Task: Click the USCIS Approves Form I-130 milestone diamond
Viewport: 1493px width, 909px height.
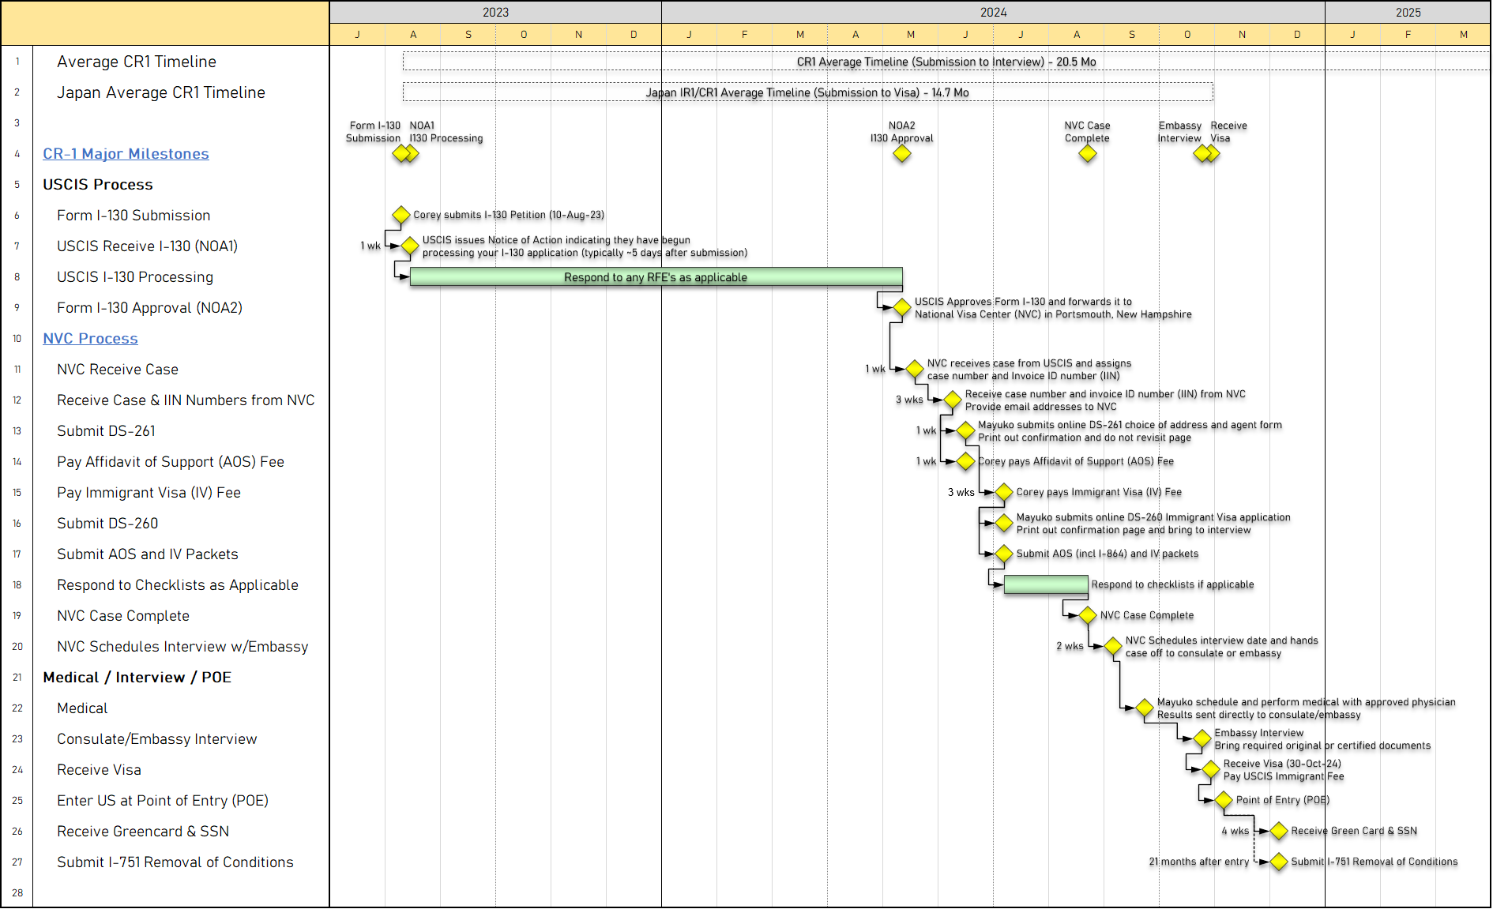Action: [902, 308]
